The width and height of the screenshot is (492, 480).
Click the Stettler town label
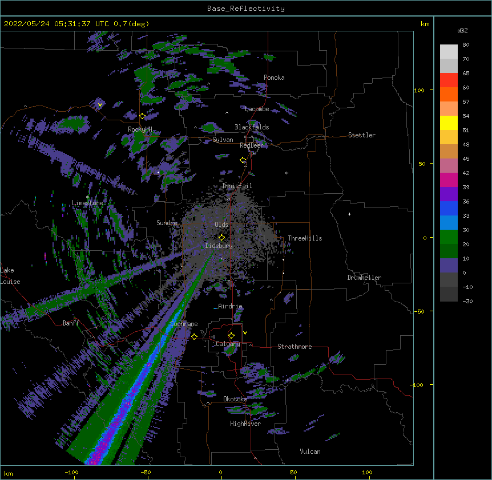[x=362, y=135]
